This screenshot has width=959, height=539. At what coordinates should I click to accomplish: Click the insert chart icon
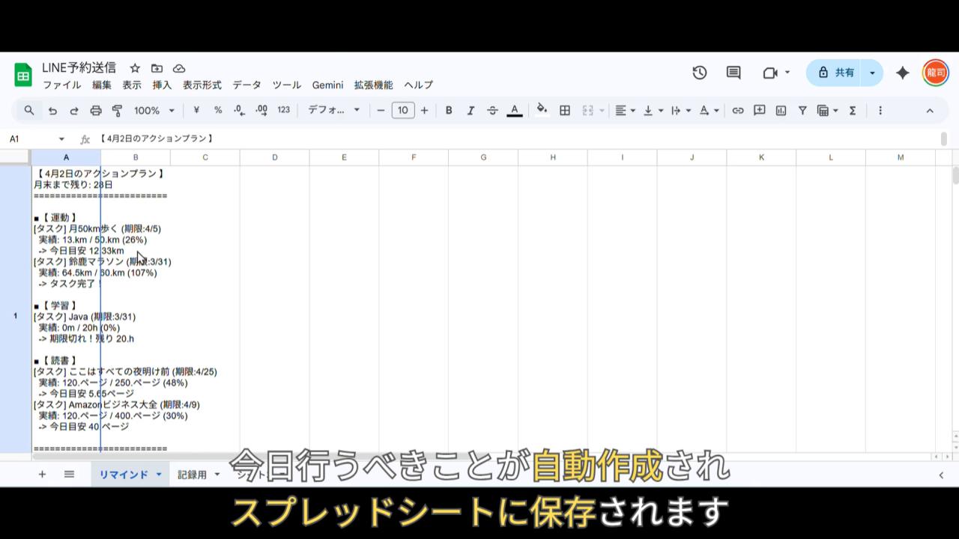[x=781, y=111]
